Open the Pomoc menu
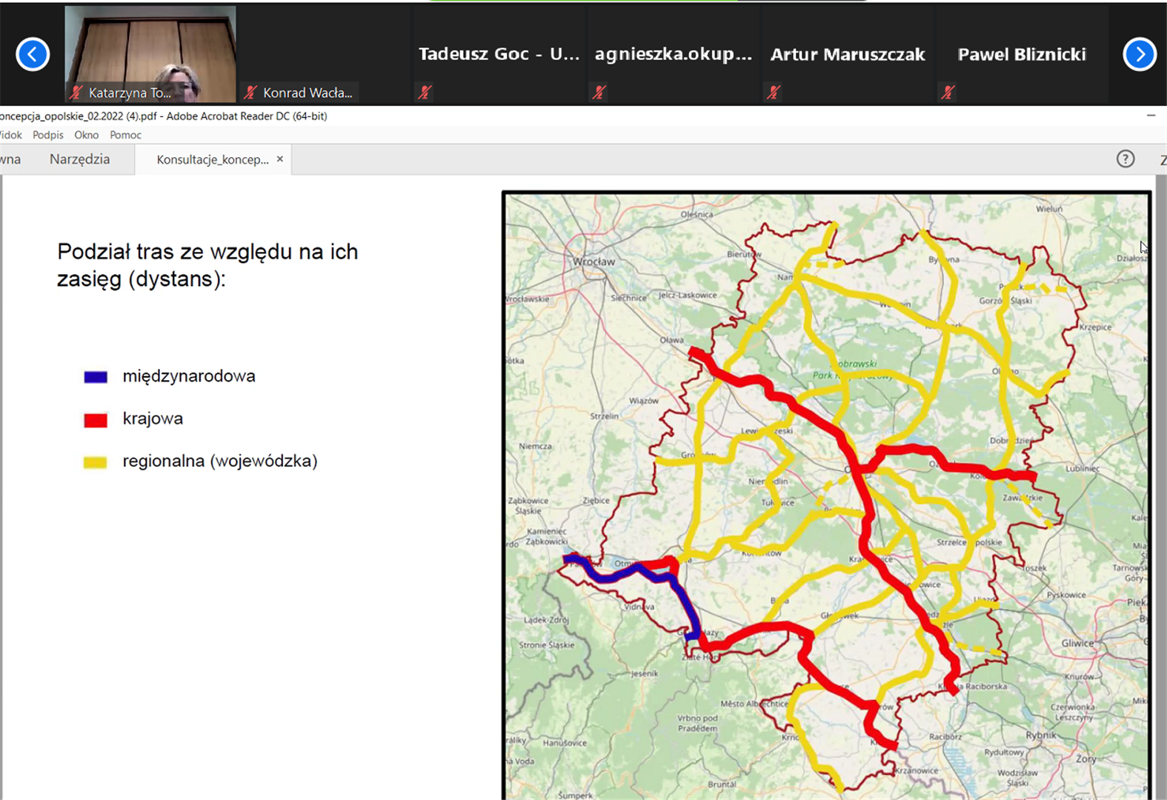Viewport: 1167px width, 800px height. pyautogui.click(x=125, y=135)
